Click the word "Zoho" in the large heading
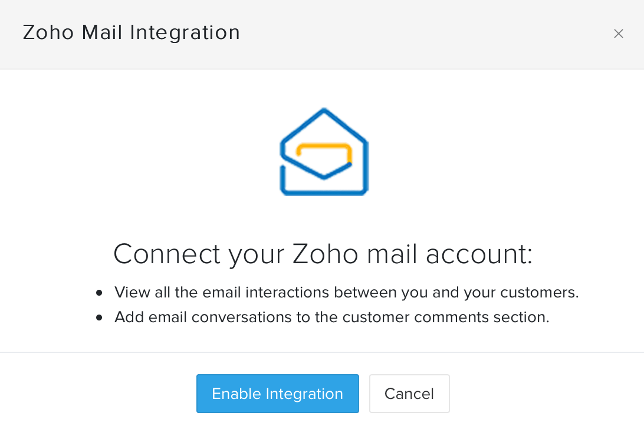 tap(325, 254)
